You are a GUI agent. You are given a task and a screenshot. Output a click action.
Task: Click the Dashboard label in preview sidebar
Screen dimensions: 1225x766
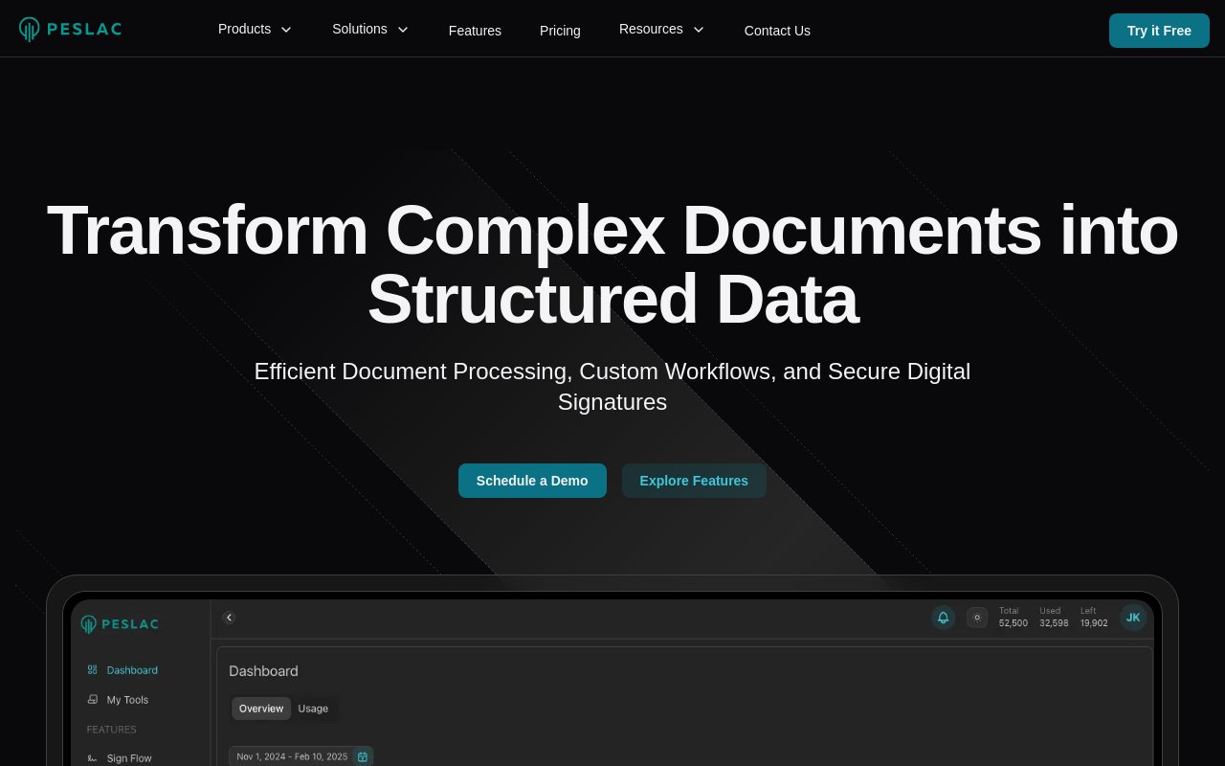(132, 670)
